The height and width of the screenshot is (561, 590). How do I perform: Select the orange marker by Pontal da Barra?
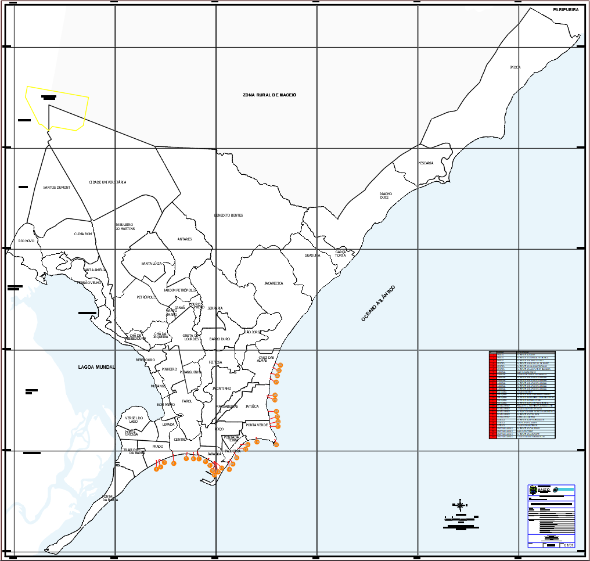click(156, 469)
